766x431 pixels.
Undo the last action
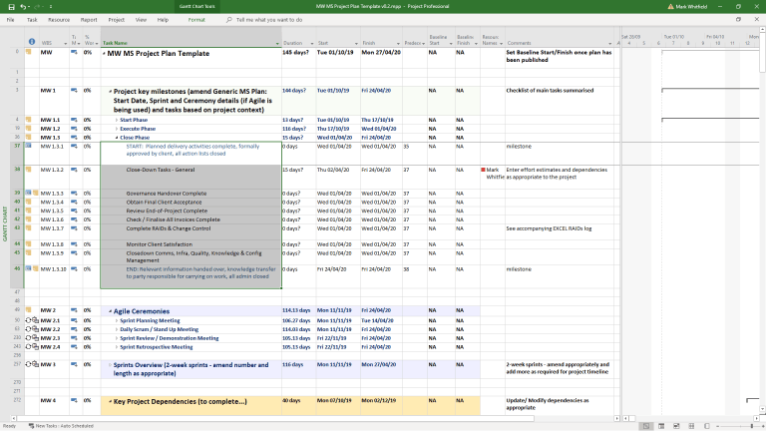coord(23,6)
